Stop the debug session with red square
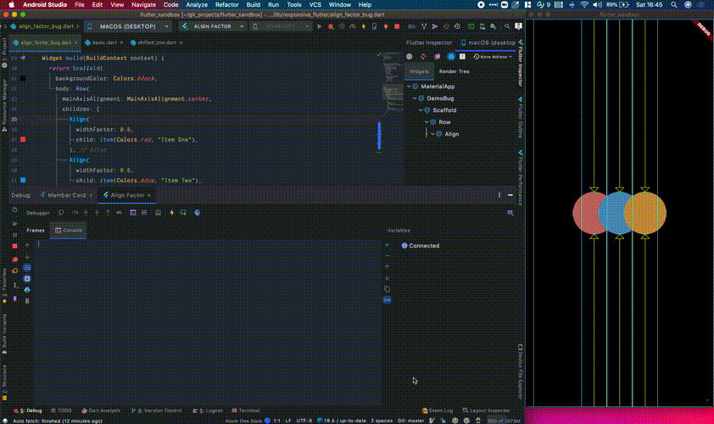The image size is (714, 424). [x=14, y=246]
